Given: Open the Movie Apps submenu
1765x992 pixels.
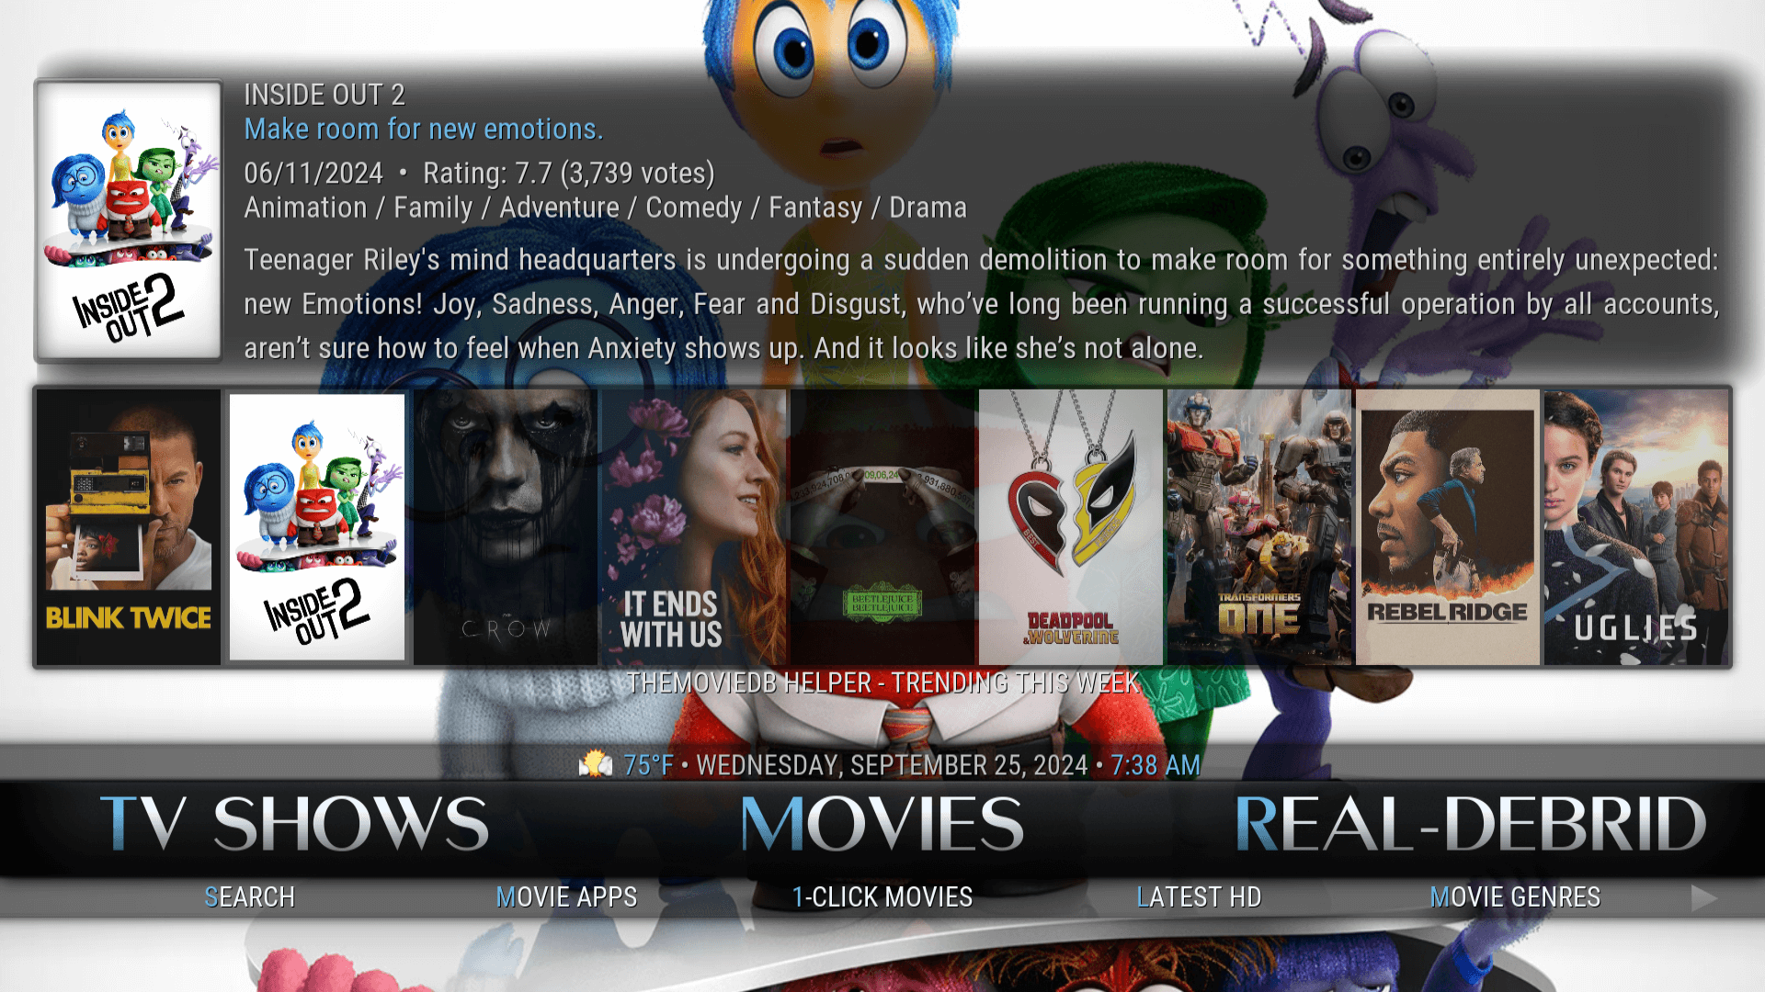Looking at the screenshot, I should click(x=566, y=896).
